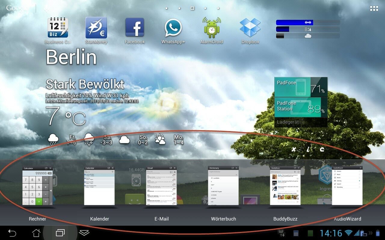The width and height of the screenshot is (385, 240).
Task: Tap the 14:16 clock in the status bar
Action: (x=331, y=233)
